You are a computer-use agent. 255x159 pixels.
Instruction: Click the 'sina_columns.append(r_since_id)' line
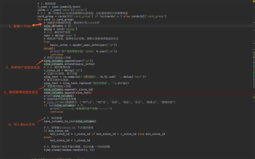point(68,89)
